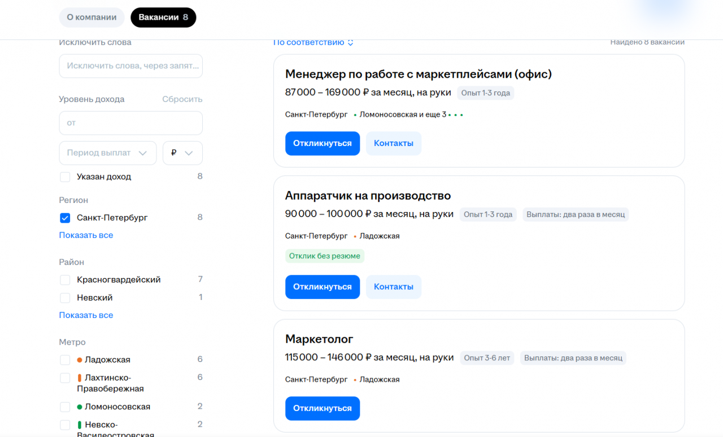Click Сбросить next to Уровень дохода

(182, 99)
